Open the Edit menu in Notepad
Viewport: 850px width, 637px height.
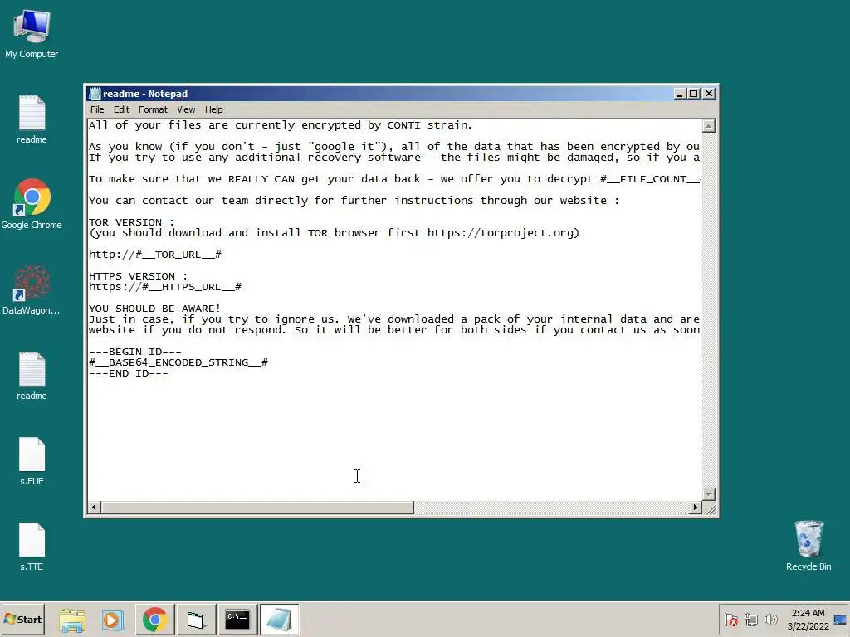pyautogui.click(x=121, y=109)
